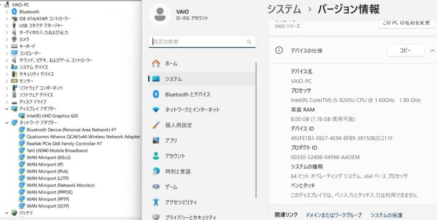The height and width of the screenshot is (220, 437).
Task: Click the home icon beside ホーム
Action: pyautogui.click(x=156, y=63)
